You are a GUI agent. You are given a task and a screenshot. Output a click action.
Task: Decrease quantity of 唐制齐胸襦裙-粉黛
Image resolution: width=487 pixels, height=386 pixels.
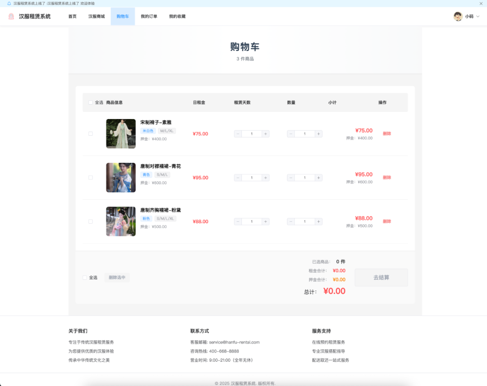point(291,221)
